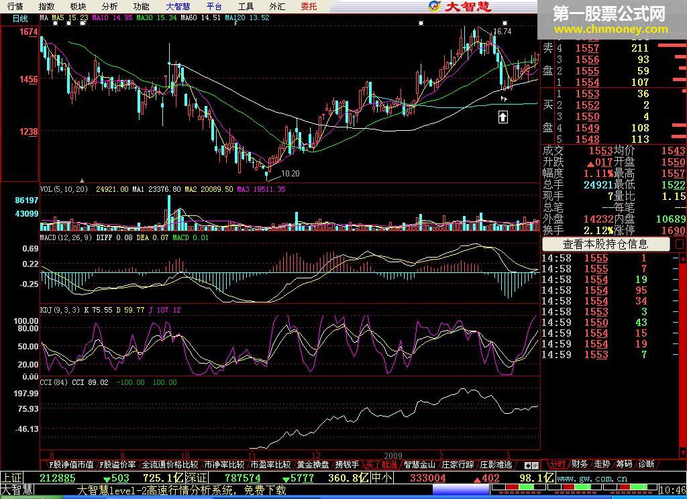Switch to the 庄影难逃 indicator tab
687x499 pixels.
point(496,464)
